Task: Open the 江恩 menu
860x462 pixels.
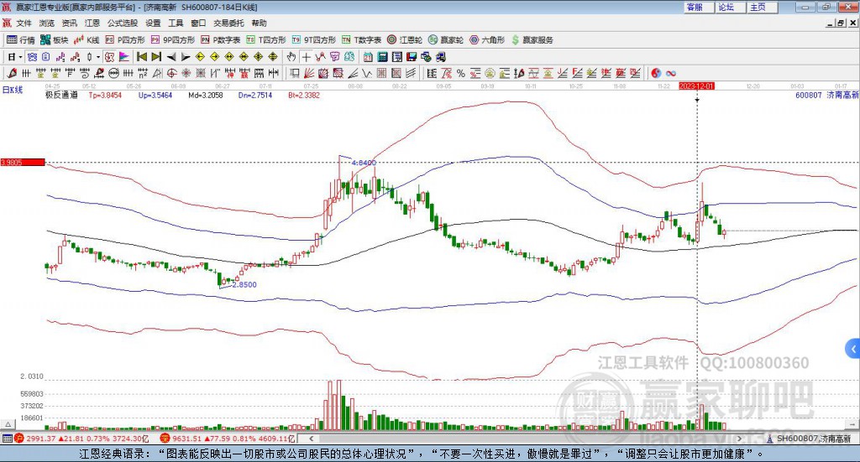Action: point(92,23)
